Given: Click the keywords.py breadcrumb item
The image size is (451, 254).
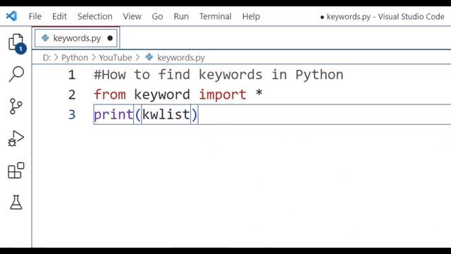Looking at the screenshot, I should [x=181, y=58].
